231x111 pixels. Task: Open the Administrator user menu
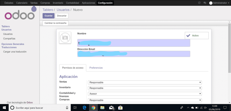(x=219, y=3)
